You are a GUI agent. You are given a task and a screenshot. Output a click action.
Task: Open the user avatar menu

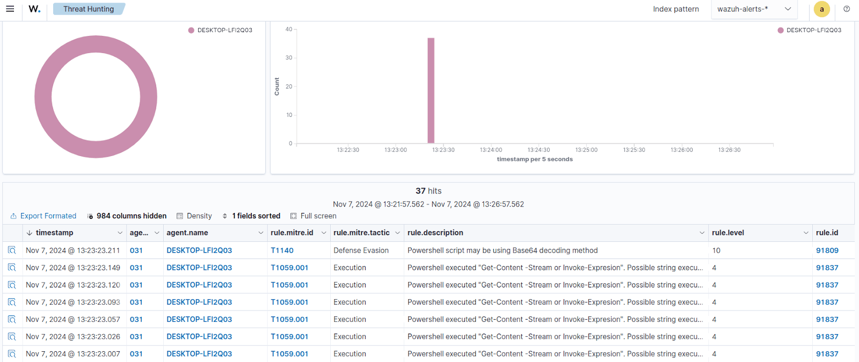coord(821,9)
